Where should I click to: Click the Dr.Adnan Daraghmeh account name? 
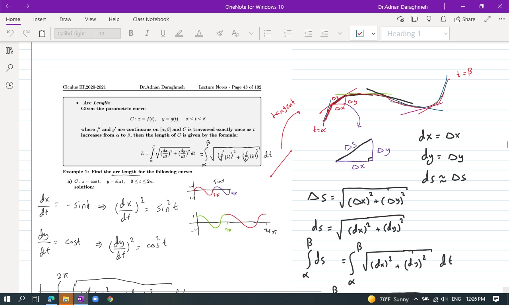(x=403, y=7)
